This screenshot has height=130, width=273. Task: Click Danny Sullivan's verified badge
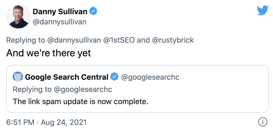[93, 11]
